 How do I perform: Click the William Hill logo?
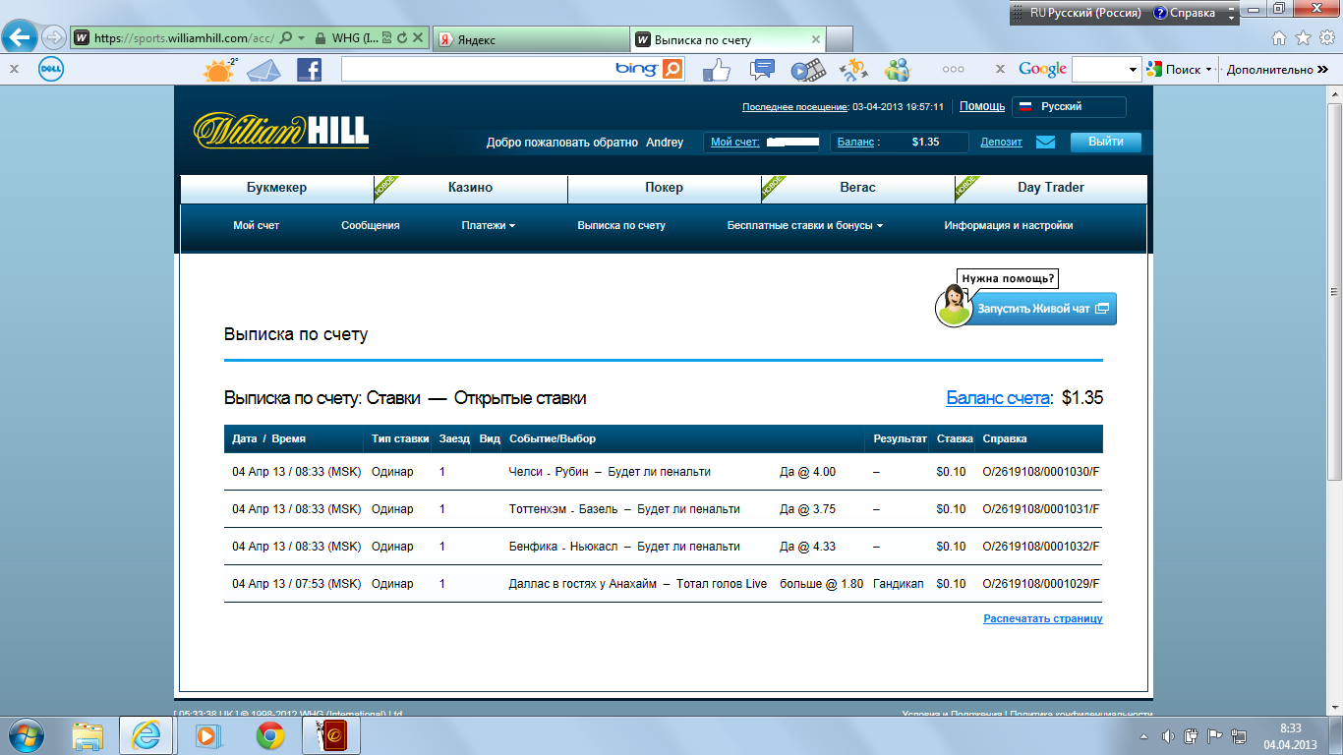click(x=281, y=131)
